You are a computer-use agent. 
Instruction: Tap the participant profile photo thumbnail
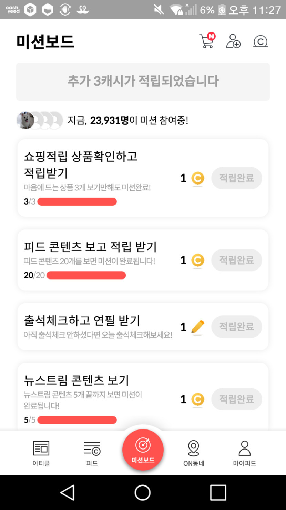25,120
